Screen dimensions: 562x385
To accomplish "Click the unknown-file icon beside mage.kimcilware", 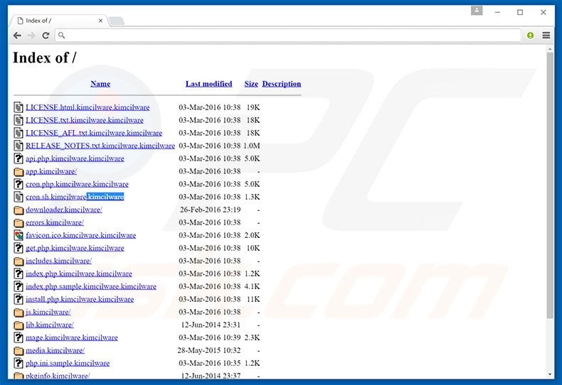I will (18, 337).
